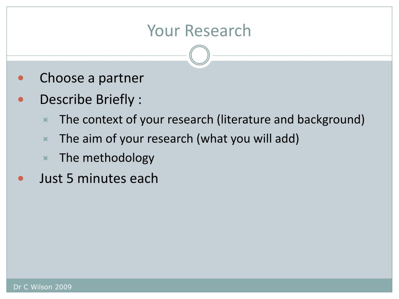The height and width of the screenshot is (299, 399).
Task: Click the "(what you will add)" parenthetical
Action: pos(248,139)
